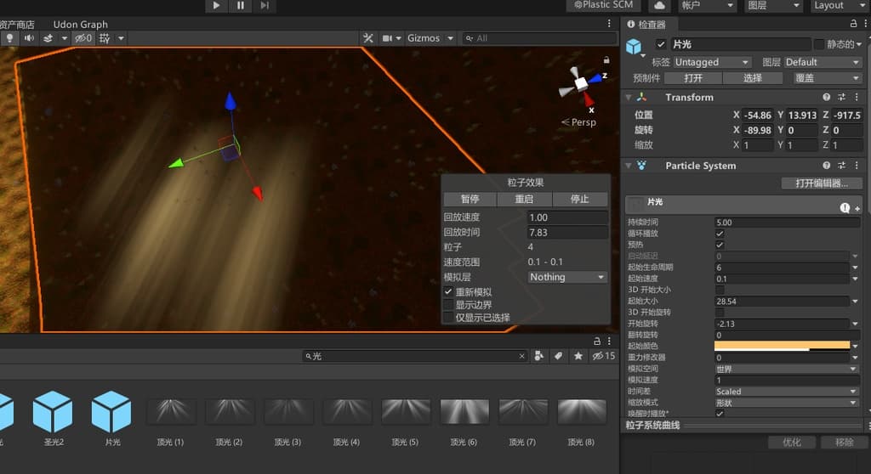Open the Untagged tag dropdown
Image resolution: width=871 pixels, height=474 pixels.
point(712,62)
